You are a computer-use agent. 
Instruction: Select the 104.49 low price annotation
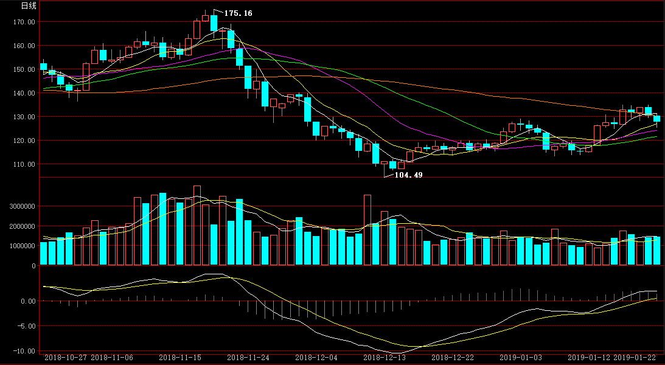(409, 175)
